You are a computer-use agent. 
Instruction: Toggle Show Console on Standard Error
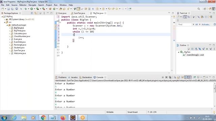pos(190,77)
